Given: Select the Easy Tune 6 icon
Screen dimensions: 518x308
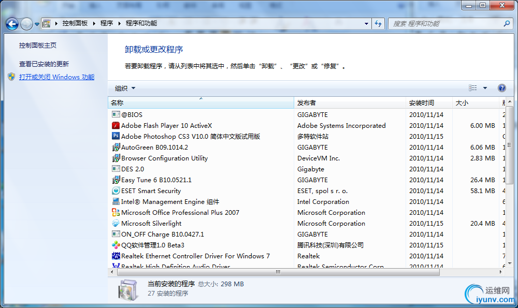Looking at the screenshot, I should [116, 180].
